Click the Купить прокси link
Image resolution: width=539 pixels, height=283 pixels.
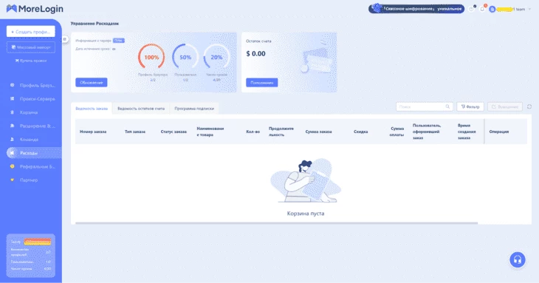point(30,61)
